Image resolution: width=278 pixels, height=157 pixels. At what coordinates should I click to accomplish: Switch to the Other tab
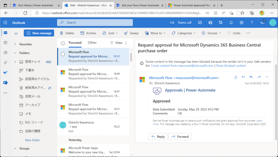[92, 43]
